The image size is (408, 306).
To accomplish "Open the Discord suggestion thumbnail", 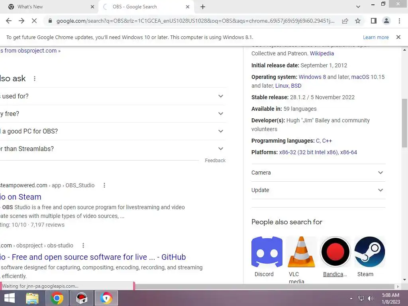I will click(267, 252).
